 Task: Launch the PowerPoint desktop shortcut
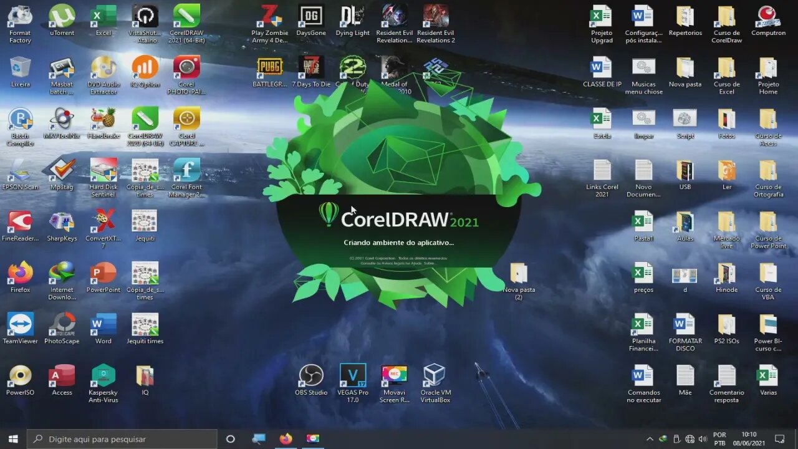click(103, 278)
